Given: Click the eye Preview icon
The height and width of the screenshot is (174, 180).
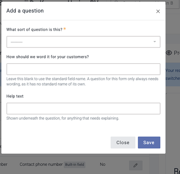Looking at the screenshot, I should 169,53.
